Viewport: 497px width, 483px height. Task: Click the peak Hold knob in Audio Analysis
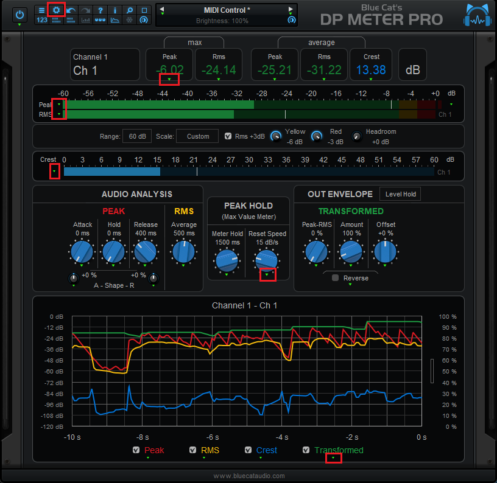tap(113, 252)
